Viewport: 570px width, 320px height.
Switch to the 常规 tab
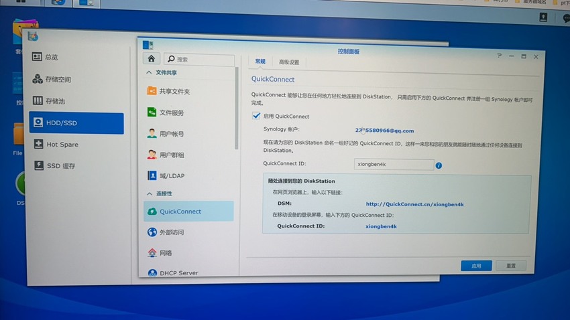click(260, 62)
